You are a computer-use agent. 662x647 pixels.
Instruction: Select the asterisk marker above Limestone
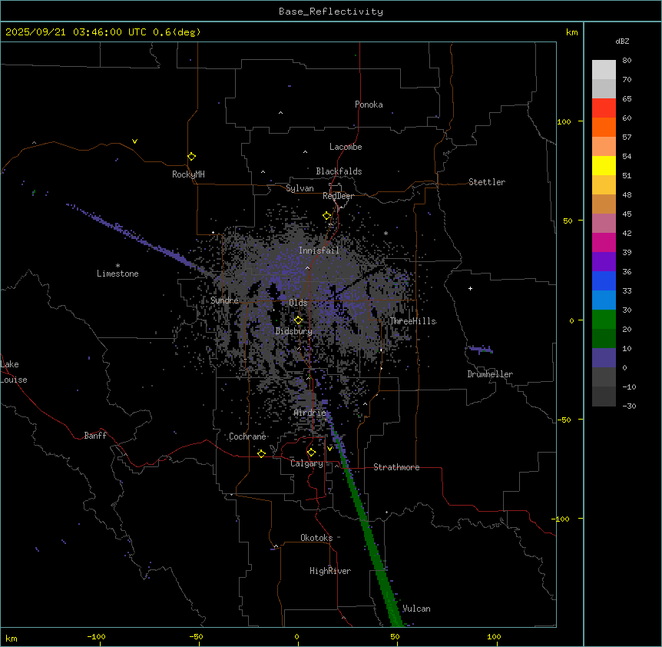click(x=118, y=265)
